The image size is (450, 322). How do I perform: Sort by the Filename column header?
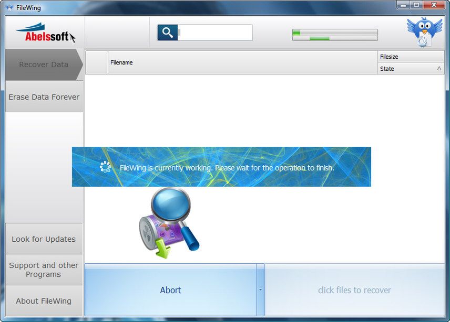[243, 62]
